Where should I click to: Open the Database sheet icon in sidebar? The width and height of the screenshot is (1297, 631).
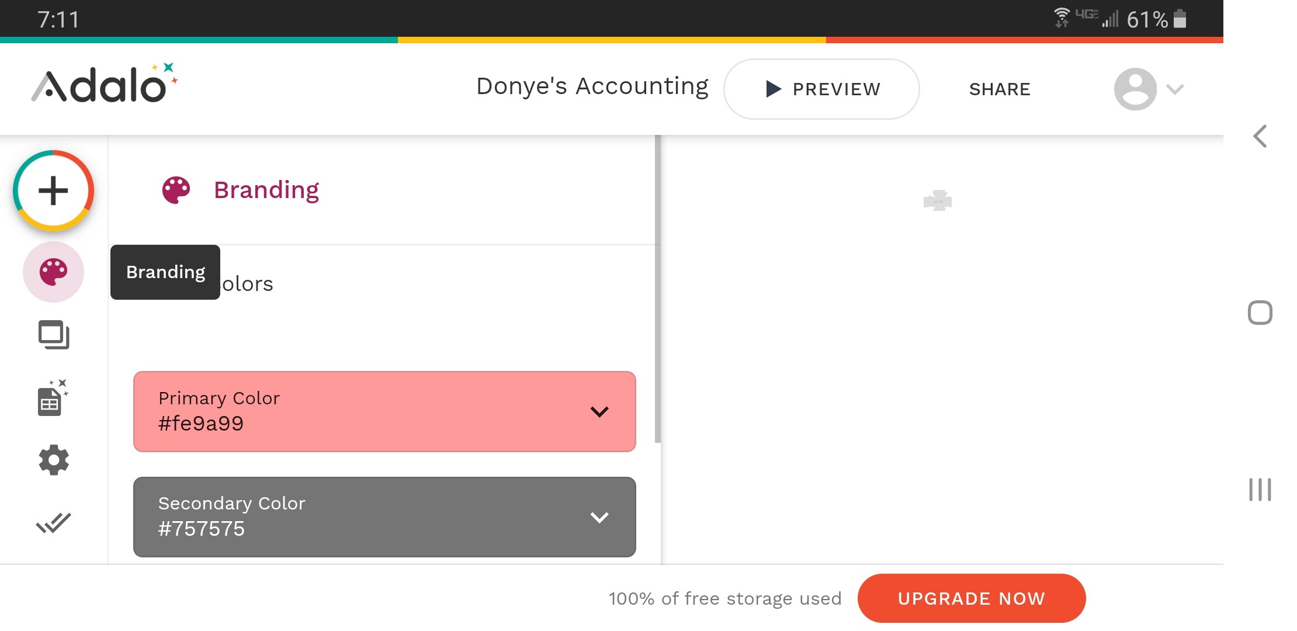point(52,398)
